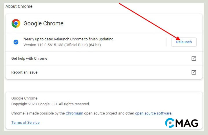
Task: Click the 'Nearly up to date!' message
Action: tap(69, 39)
